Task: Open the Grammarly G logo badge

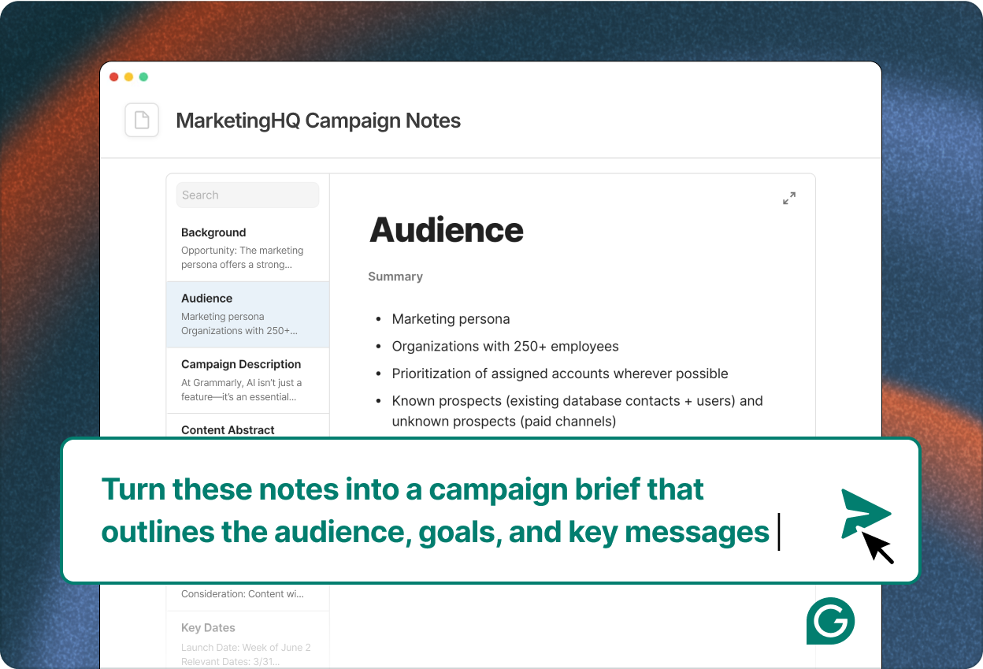Action: tap(831, 621)
